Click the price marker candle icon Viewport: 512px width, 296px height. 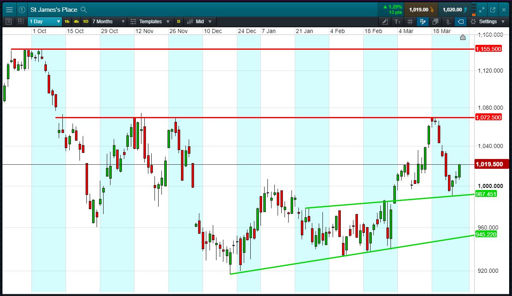[448, 22]
